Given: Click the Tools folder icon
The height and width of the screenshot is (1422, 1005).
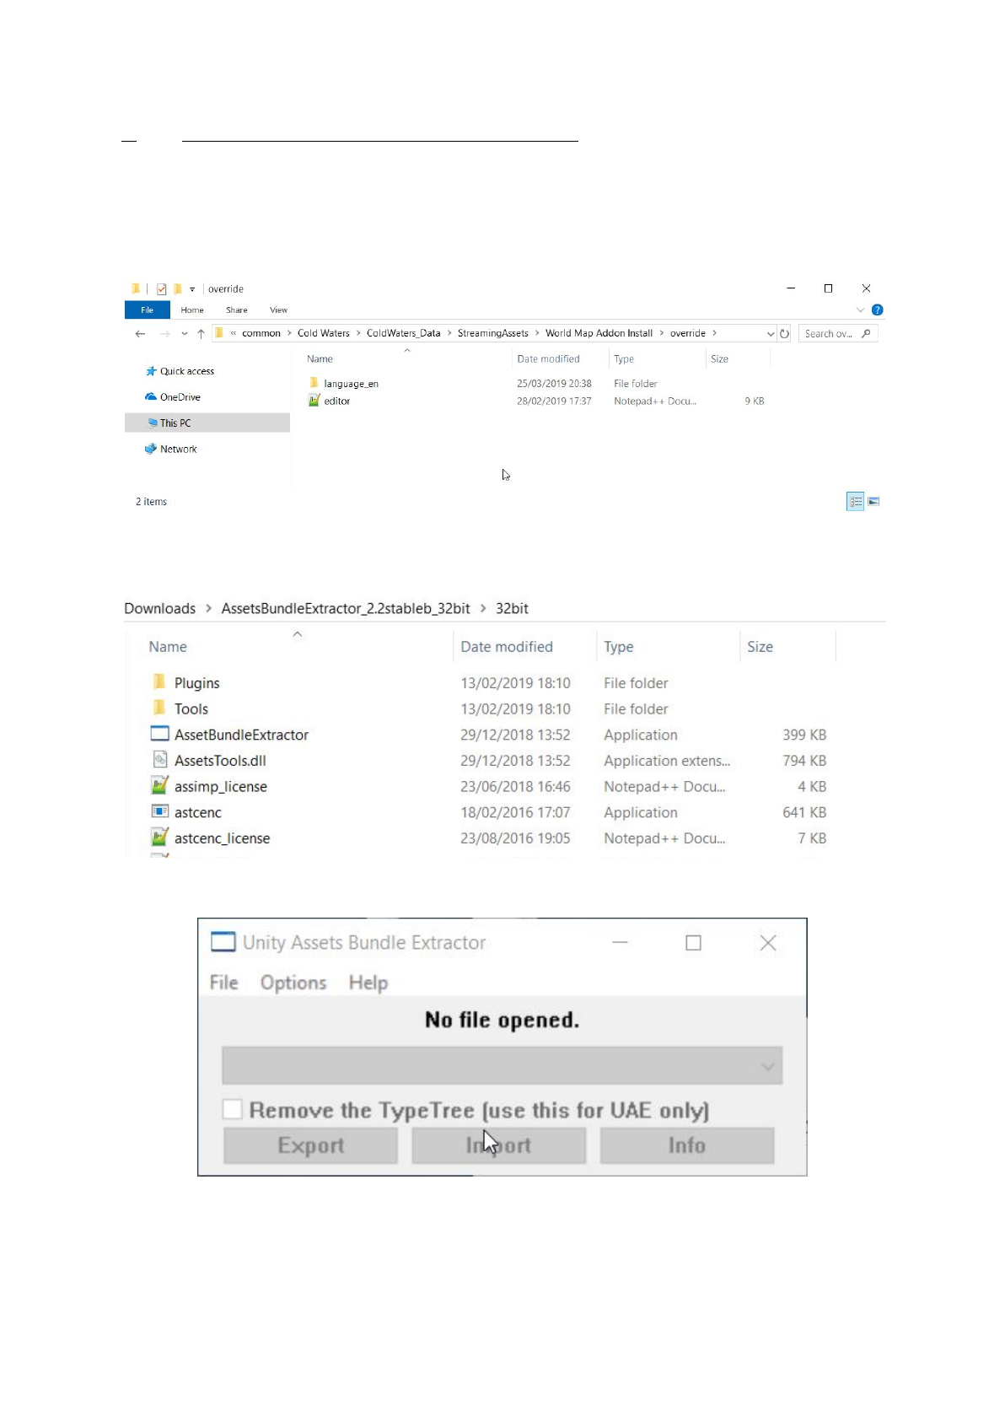Looking at the screenshot, I should coord(159,708).
